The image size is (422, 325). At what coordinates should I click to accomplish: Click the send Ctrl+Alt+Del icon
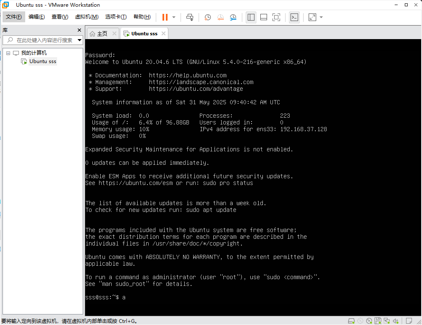pos(190,17)
